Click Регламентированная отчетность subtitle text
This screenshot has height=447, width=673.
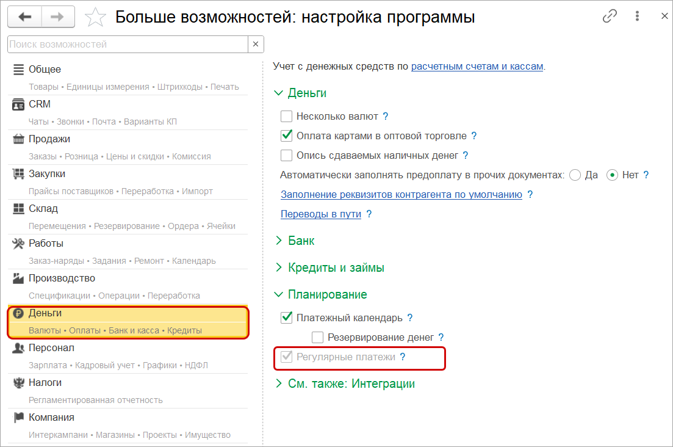[96, 400]
